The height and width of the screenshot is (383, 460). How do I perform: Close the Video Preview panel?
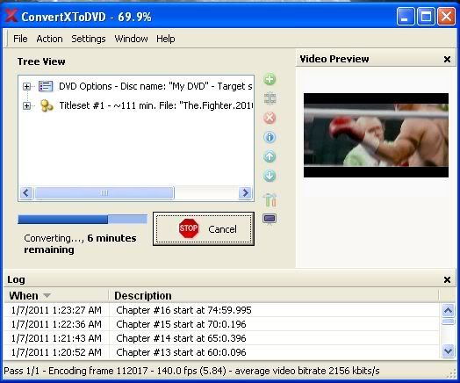[x=447, y=59]
